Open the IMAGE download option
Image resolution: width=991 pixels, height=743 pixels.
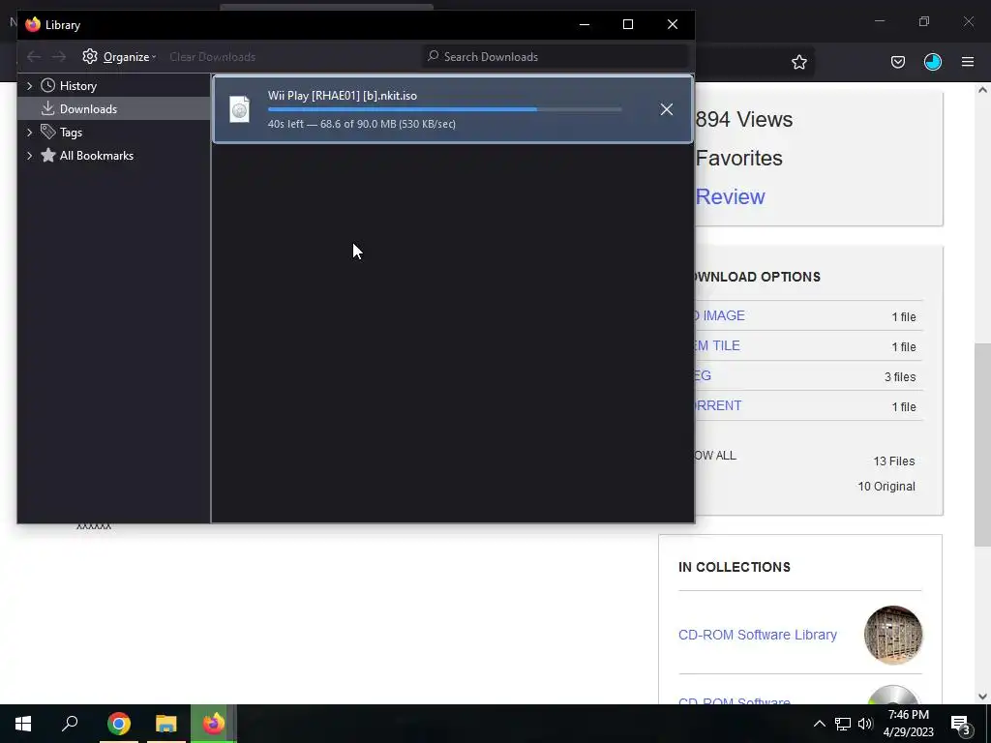719,315
